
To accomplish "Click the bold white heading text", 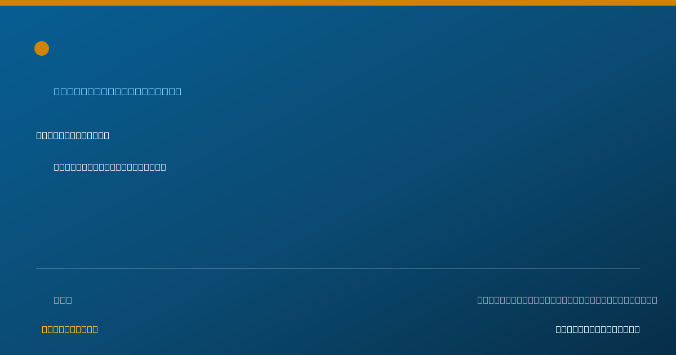I will (x=73, y=135).
